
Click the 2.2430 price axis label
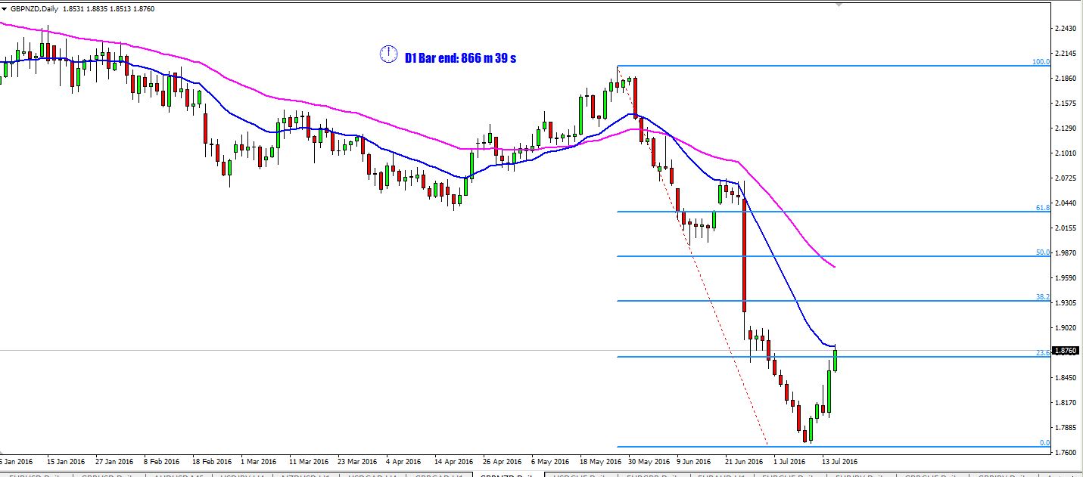tap(1065, 29)
